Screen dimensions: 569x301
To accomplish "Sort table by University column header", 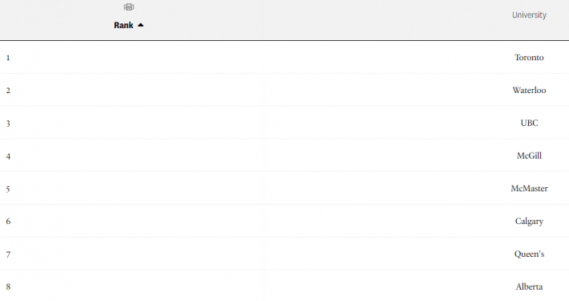I will [529, 15].
